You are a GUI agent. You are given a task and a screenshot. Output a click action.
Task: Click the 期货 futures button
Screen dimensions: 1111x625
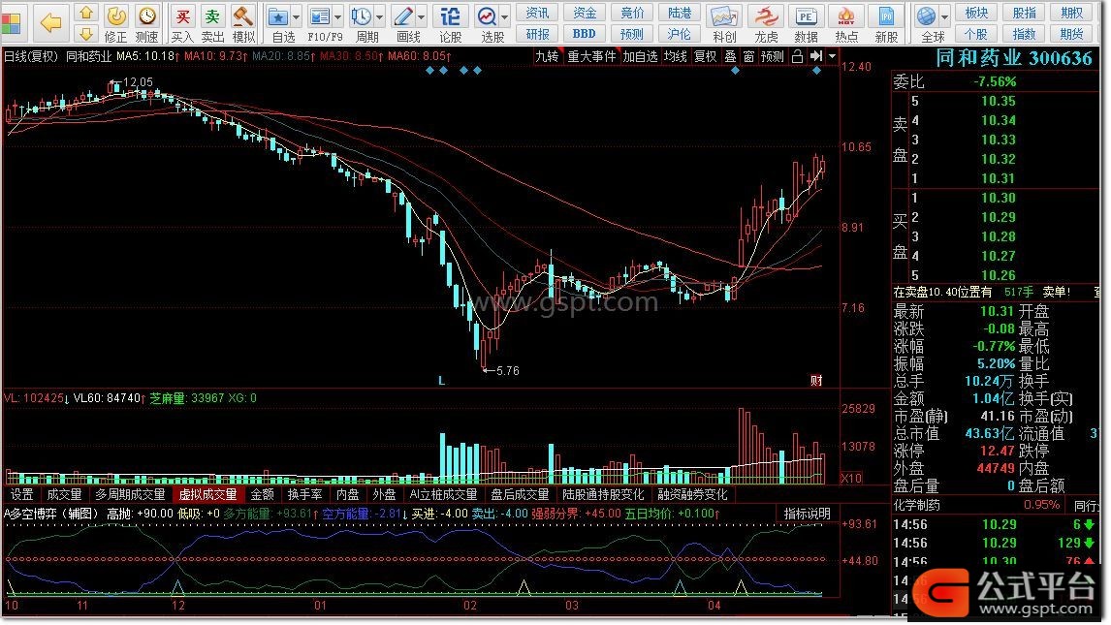point(1071,34)
